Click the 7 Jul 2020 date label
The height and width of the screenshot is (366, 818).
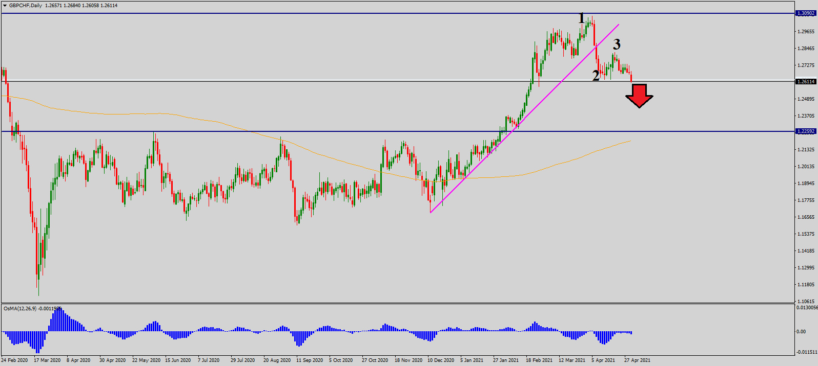coord(209,360)
